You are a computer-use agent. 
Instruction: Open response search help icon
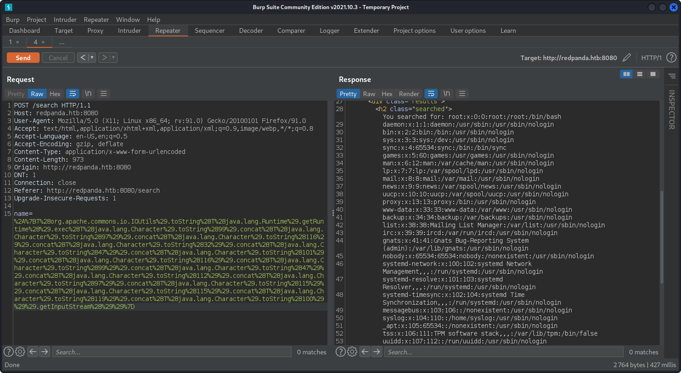click(x=341, y=352)
